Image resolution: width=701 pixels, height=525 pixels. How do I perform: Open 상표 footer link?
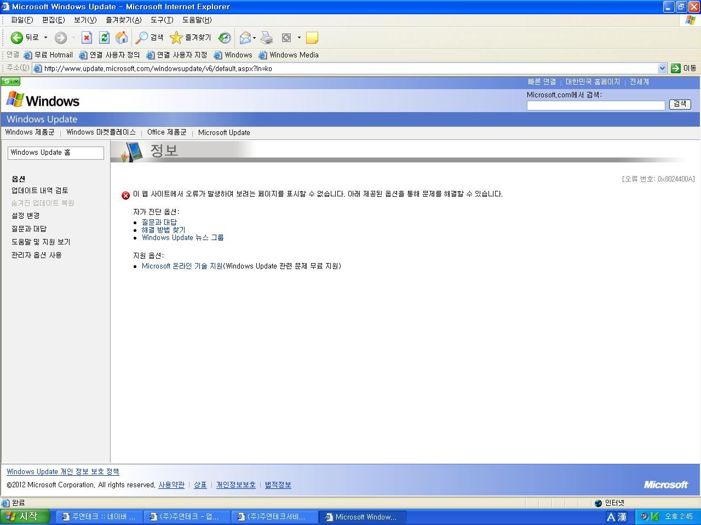pyautogui.click(x=200, y=485)
